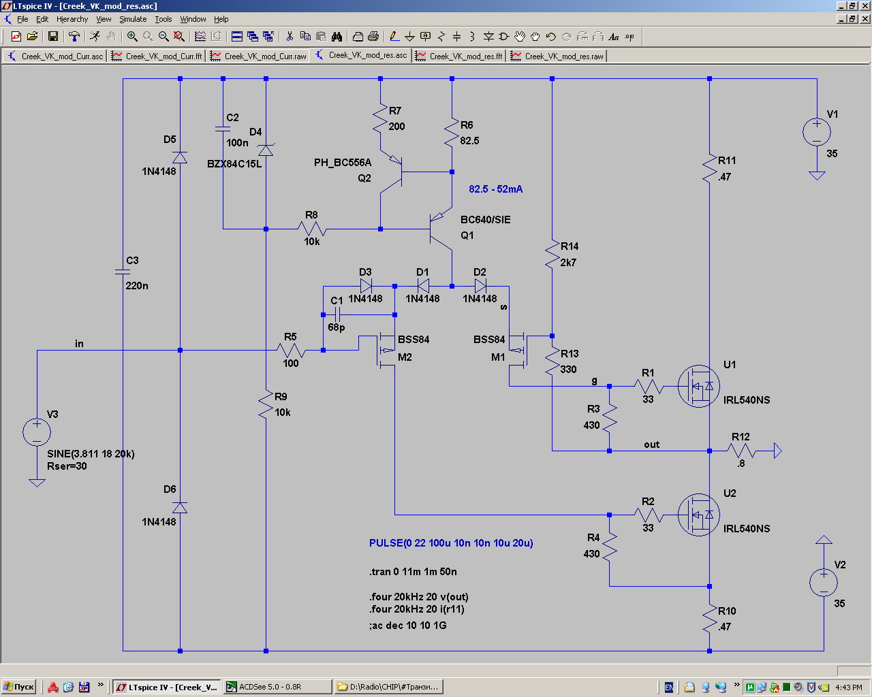872x697 pixels.
Task: Click the IRL540NS label of U1
Action: (x=747, y=400)
